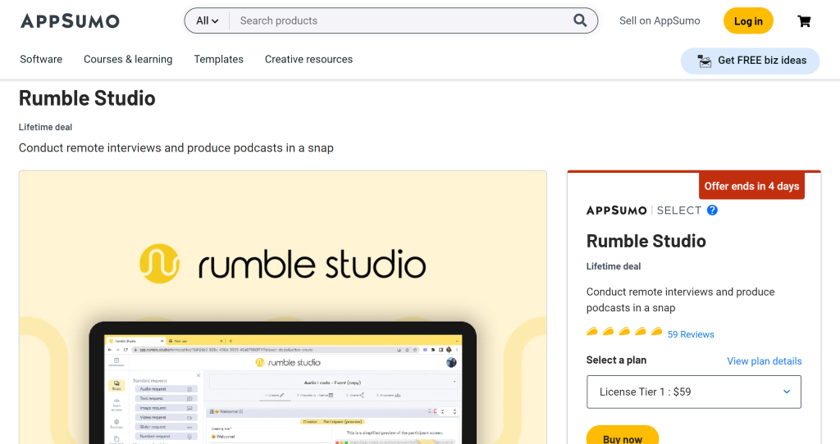
Task: Click the Log in button
Action: (x=748, y=20)
